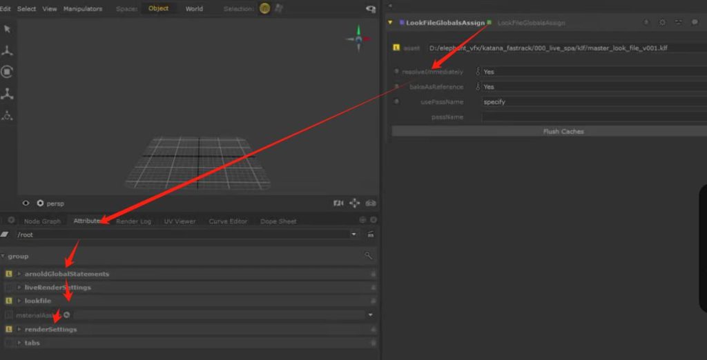This screenshot has height=360, width=707.
Task: Select the arrow selection tool in viewer
Action: point(8,29)
